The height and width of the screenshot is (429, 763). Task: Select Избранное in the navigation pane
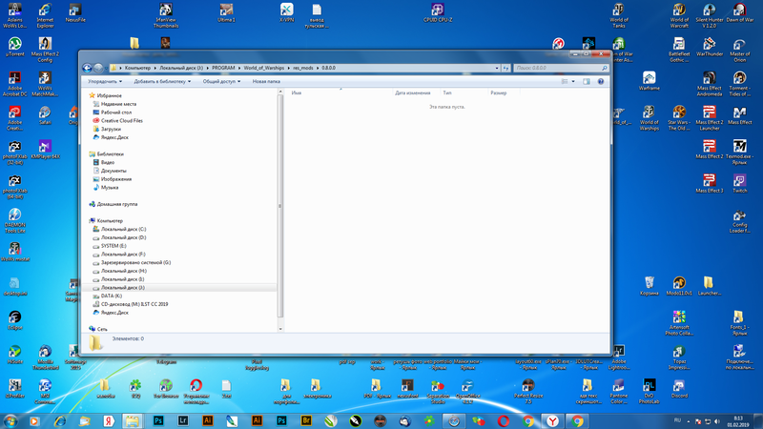109,96
